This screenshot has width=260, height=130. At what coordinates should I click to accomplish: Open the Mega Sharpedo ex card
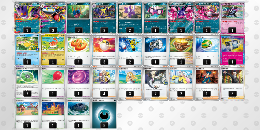pos(53,18)
